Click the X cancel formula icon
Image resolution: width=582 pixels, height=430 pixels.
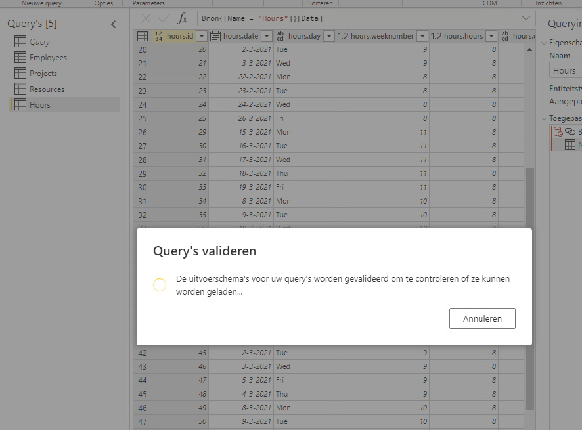pos(146,18)
